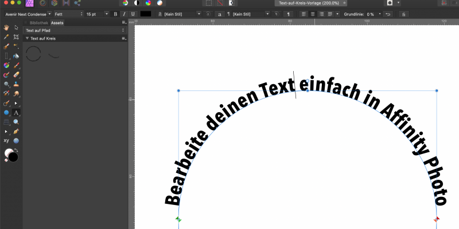Align text left
The height and width of the screenshot is (229, 459).
click(304, 14)
